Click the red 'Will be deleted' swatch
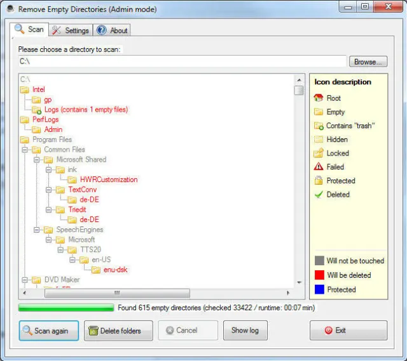Image resolution: width=407 pixels, height=361 pixels. 319,275
